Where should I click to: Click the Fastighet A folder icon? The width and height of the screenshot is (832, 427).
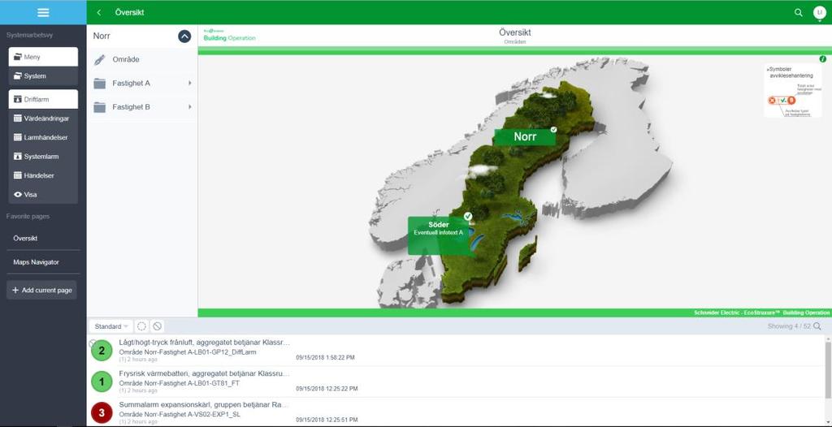(100, 84)
